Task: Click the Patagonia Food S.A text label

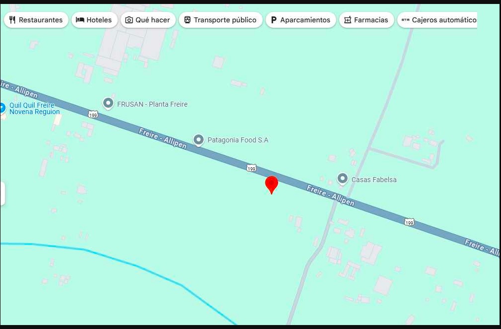Action: click(x=238, y=140)
